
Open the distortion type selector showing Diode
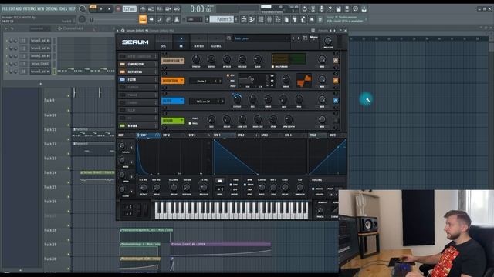(205, 81)
